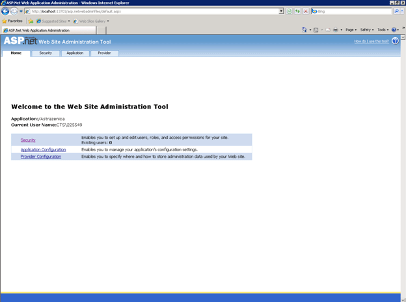
Task: Switch to the Application tab
Action: (x=75, y=53)
